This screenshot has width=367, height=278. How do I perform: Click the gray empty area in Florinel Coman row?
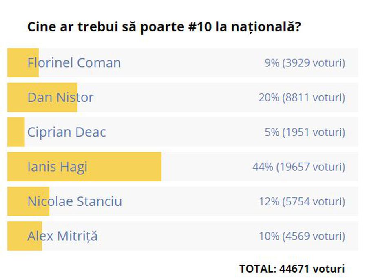(192, 63)
